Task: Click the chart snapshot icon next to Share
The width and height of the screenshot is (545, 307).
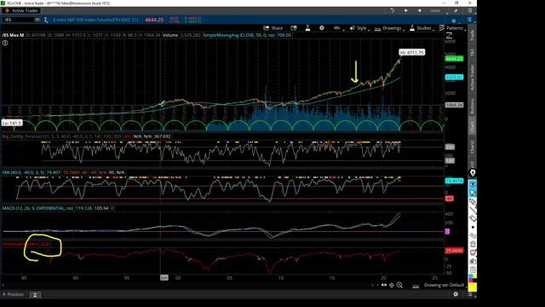Action: click(x=294, y=28)
